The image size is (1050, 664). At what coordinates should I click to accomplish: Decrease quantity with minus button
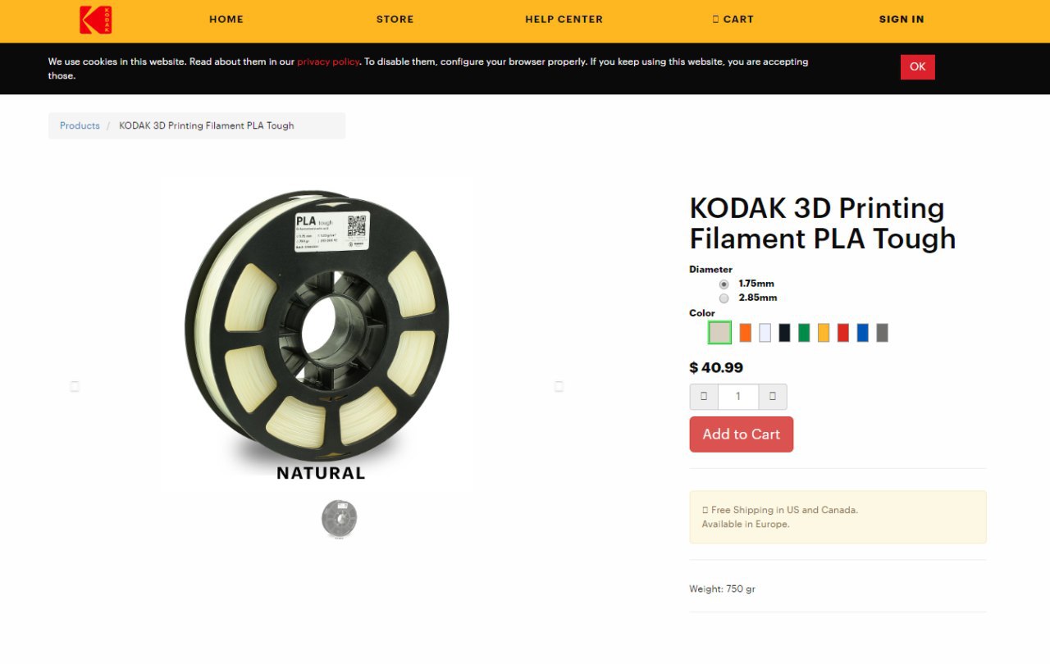[704, 397]
